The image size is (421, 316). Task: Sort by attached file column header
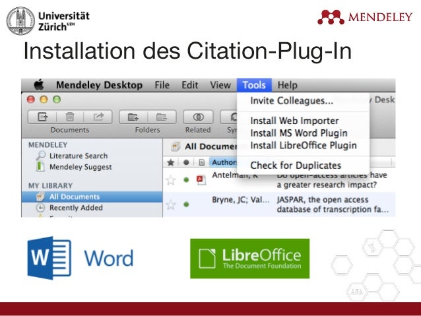tap(202, 162)
